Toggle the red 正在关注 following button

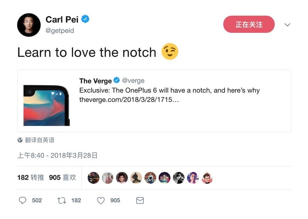pyautogui.click(x=249, y=24)
